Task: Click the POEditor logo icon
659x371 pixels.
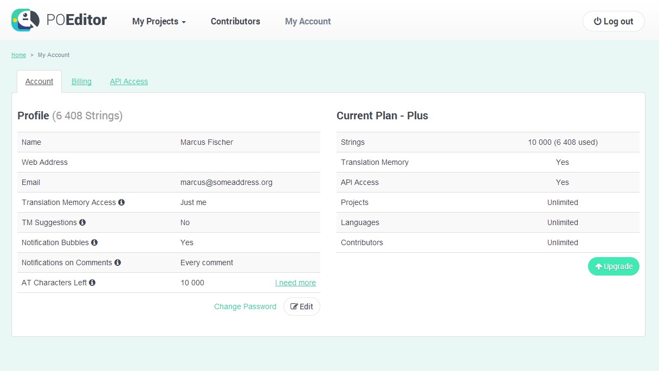Action: (25, 21)
